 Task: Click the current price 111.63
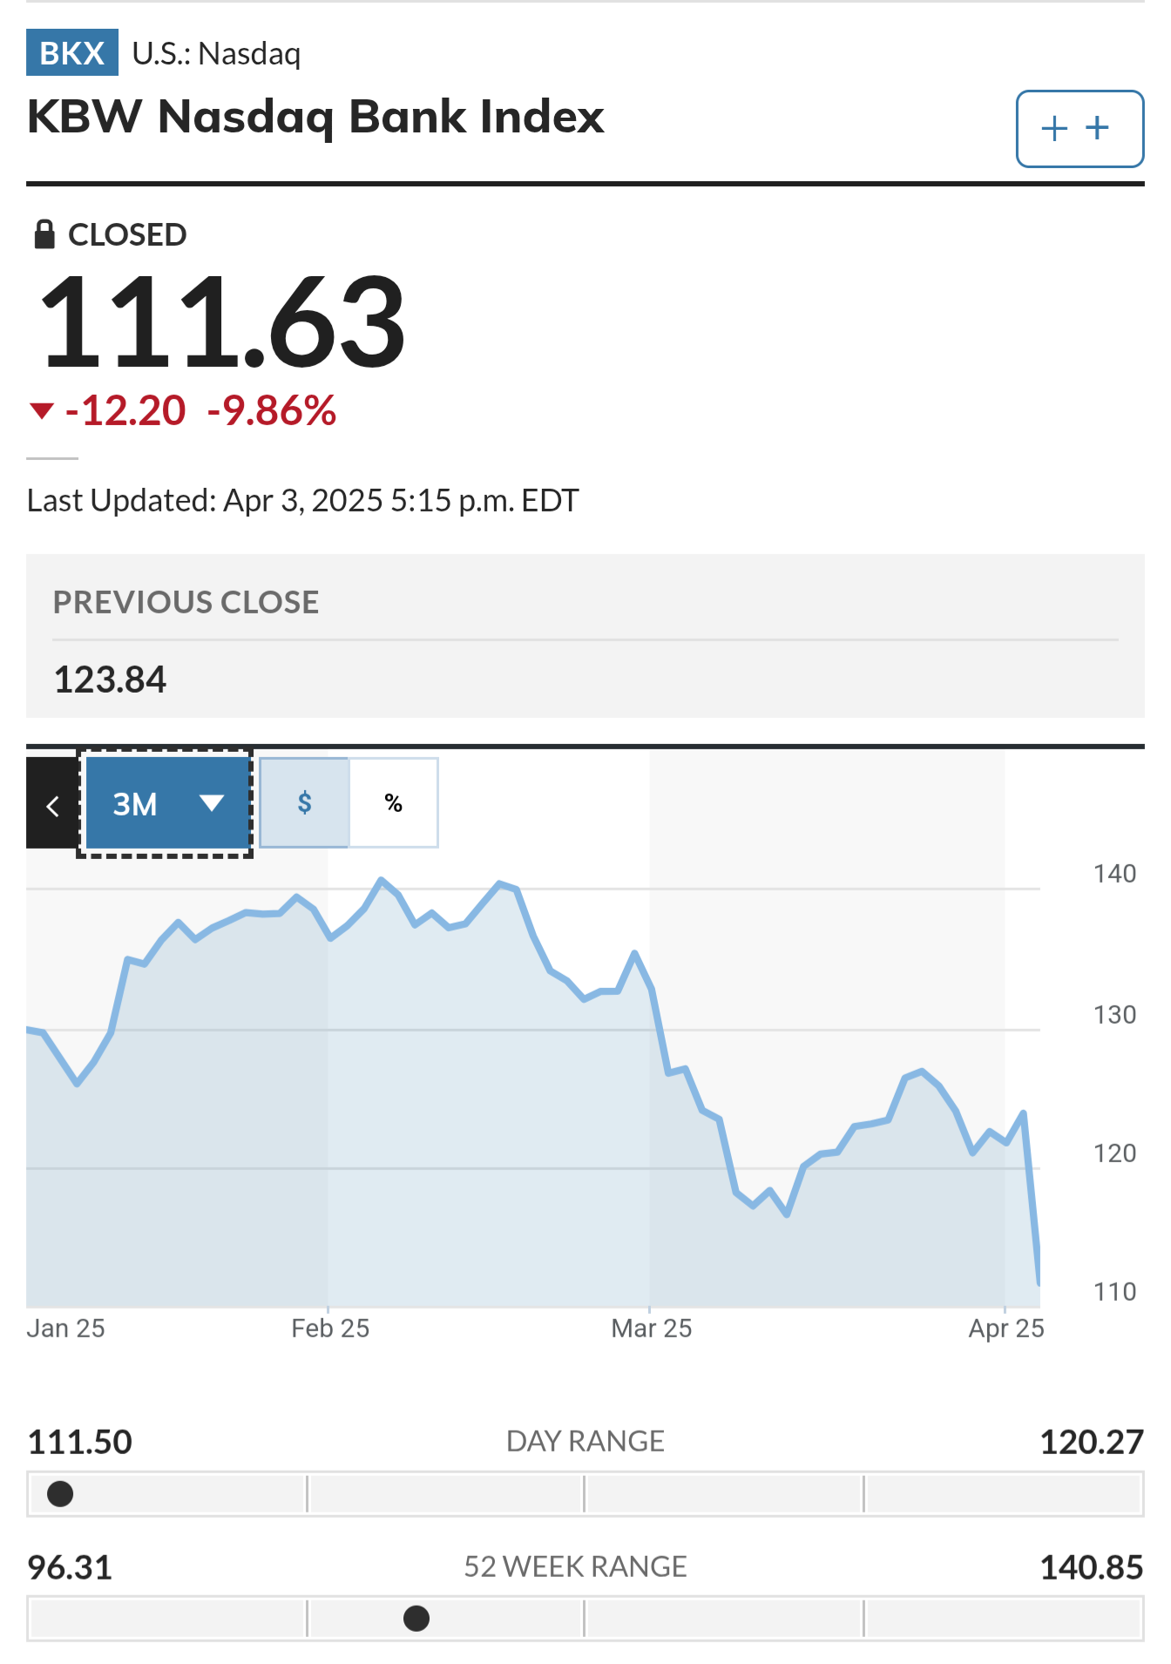pyautogui.click(x=223, y=322)
